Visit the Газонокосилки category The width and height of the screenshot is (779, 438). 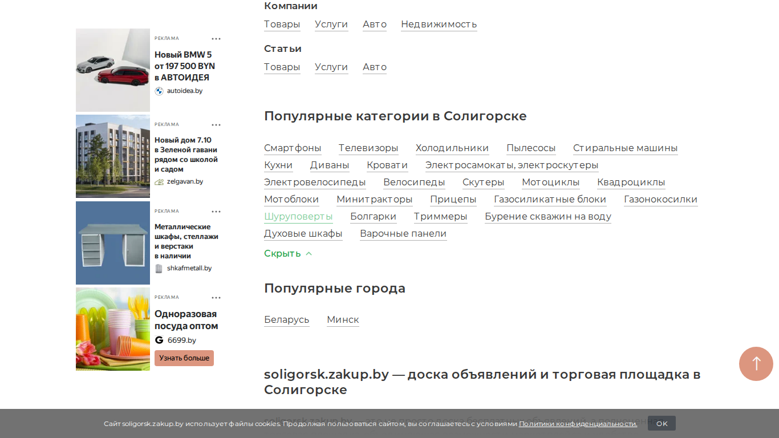(x=661, y=199)
